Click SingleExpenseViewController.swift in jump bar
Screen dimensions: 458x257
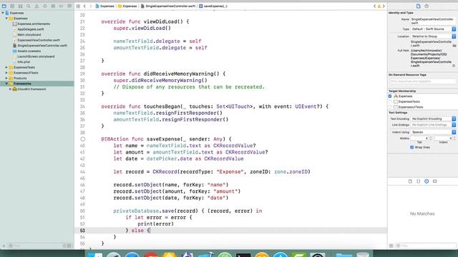pyautogui.click(x=168, y=6)
